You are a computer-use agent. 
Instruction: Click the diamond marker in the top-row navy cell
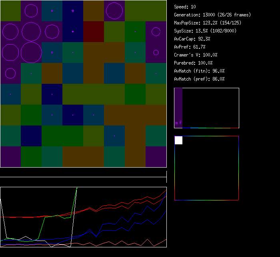(x=73, y=11)
